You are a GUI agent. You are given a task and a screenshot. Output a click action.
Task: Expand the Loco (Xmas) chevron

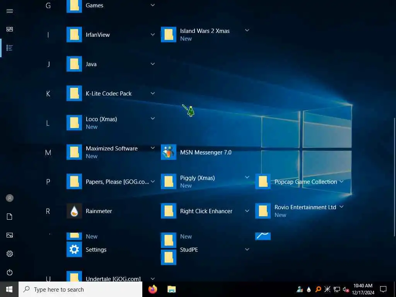[x=153, y=118]
